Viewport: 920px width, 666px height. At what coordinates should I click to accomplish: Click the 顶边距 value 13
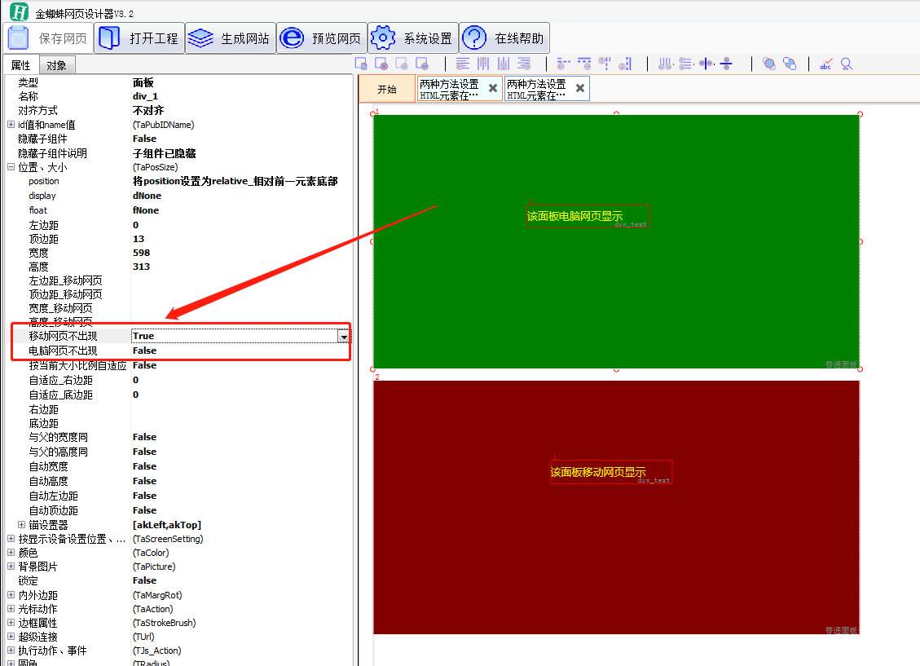click(x=139, y=239)
